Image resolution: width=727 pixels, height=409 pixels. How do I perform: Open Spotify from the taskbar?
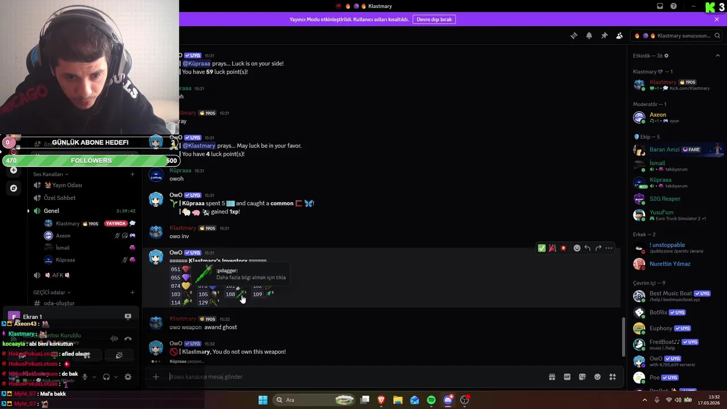pos(431,400)
